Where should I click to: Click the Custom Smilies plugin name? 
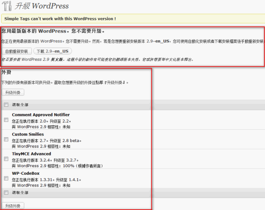pos(28,135)
